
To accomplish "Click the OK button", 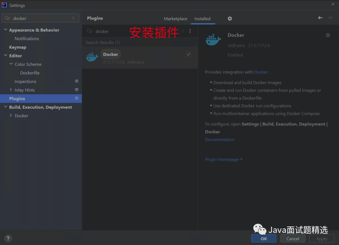I will (264, 239).
